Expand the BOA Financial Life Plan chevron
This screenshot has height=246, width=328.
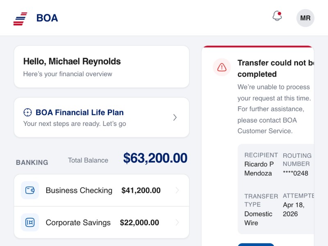(x=175, y=118)
